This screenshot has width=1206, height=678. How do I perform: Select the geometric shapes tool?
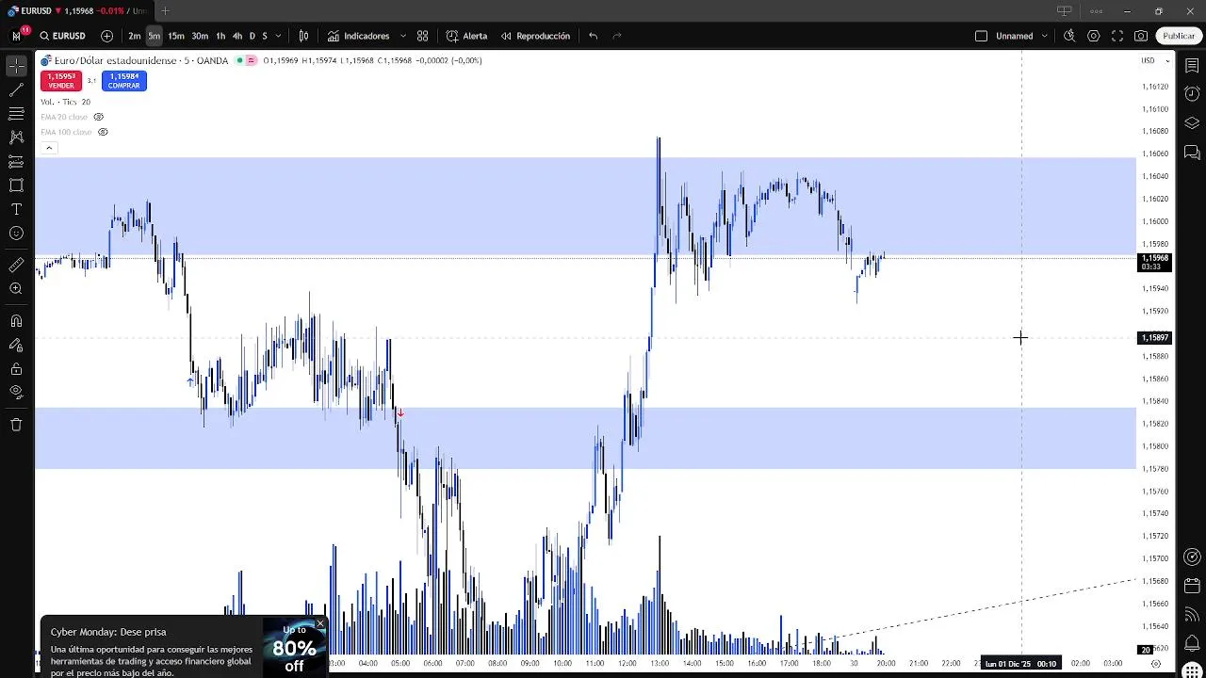point(16,186)
